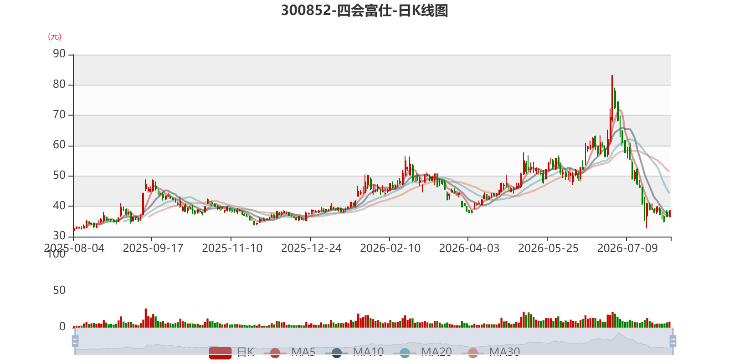729x364 pixels.
Task: Click the 2025-12-24 date axis label
Action: pos(311,248)
